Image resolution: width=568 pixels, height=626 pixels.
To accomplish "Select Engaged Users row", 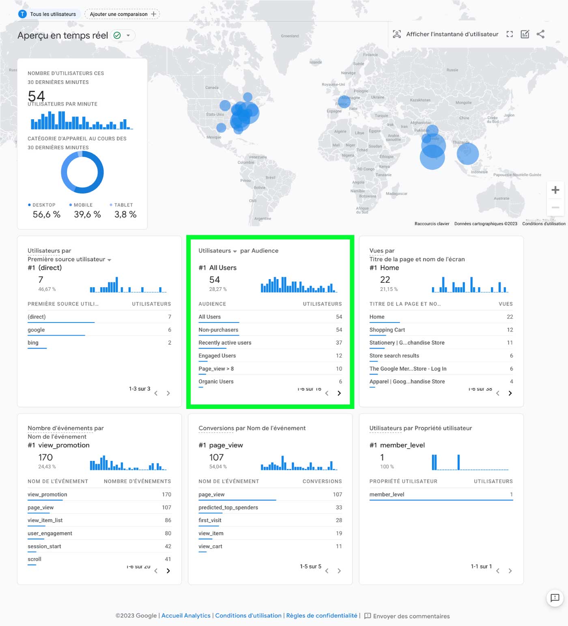I will click(x=270, y=356).
